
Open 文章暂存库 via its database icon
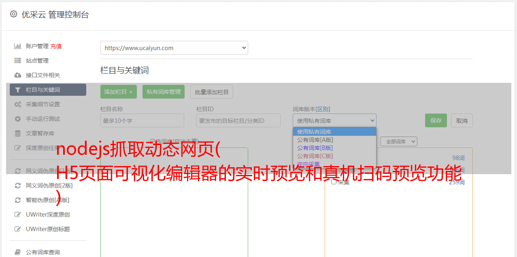click(18, 133)
